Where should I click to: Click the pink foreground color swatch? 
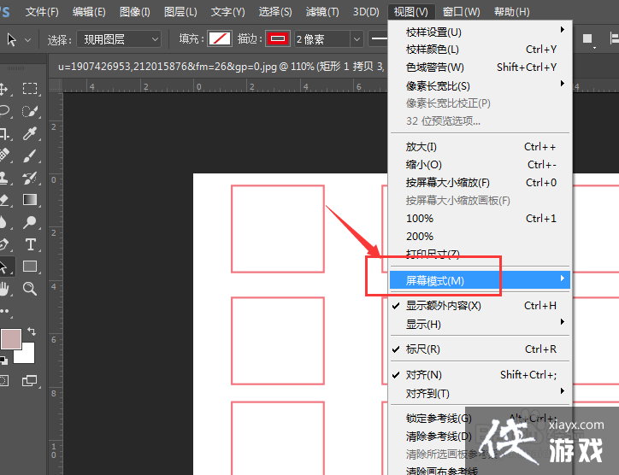tap(11, 339)
